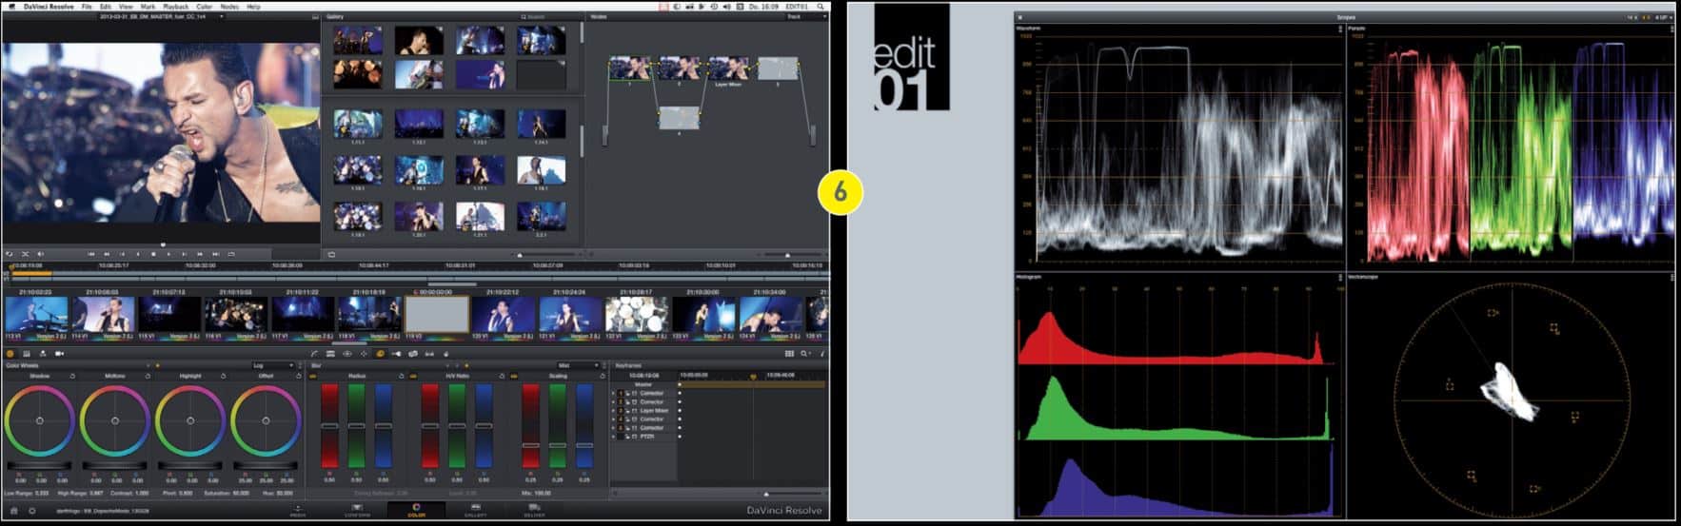Select the Layer Mixer node in node graph

(727, 68)
